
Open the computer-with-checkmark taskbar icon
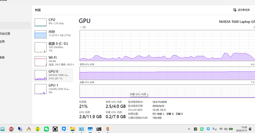click(x=20, y=129)
